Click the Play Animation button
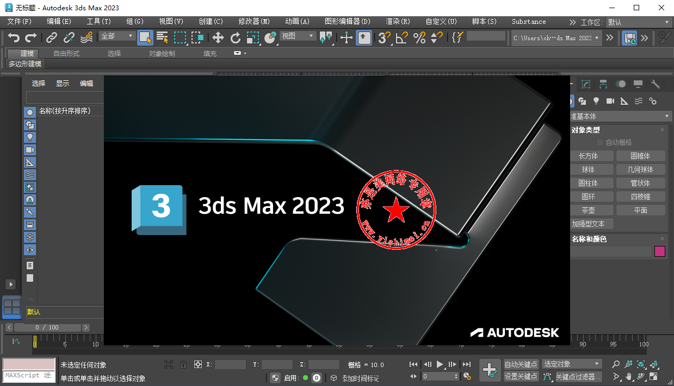 pos(440,364)
